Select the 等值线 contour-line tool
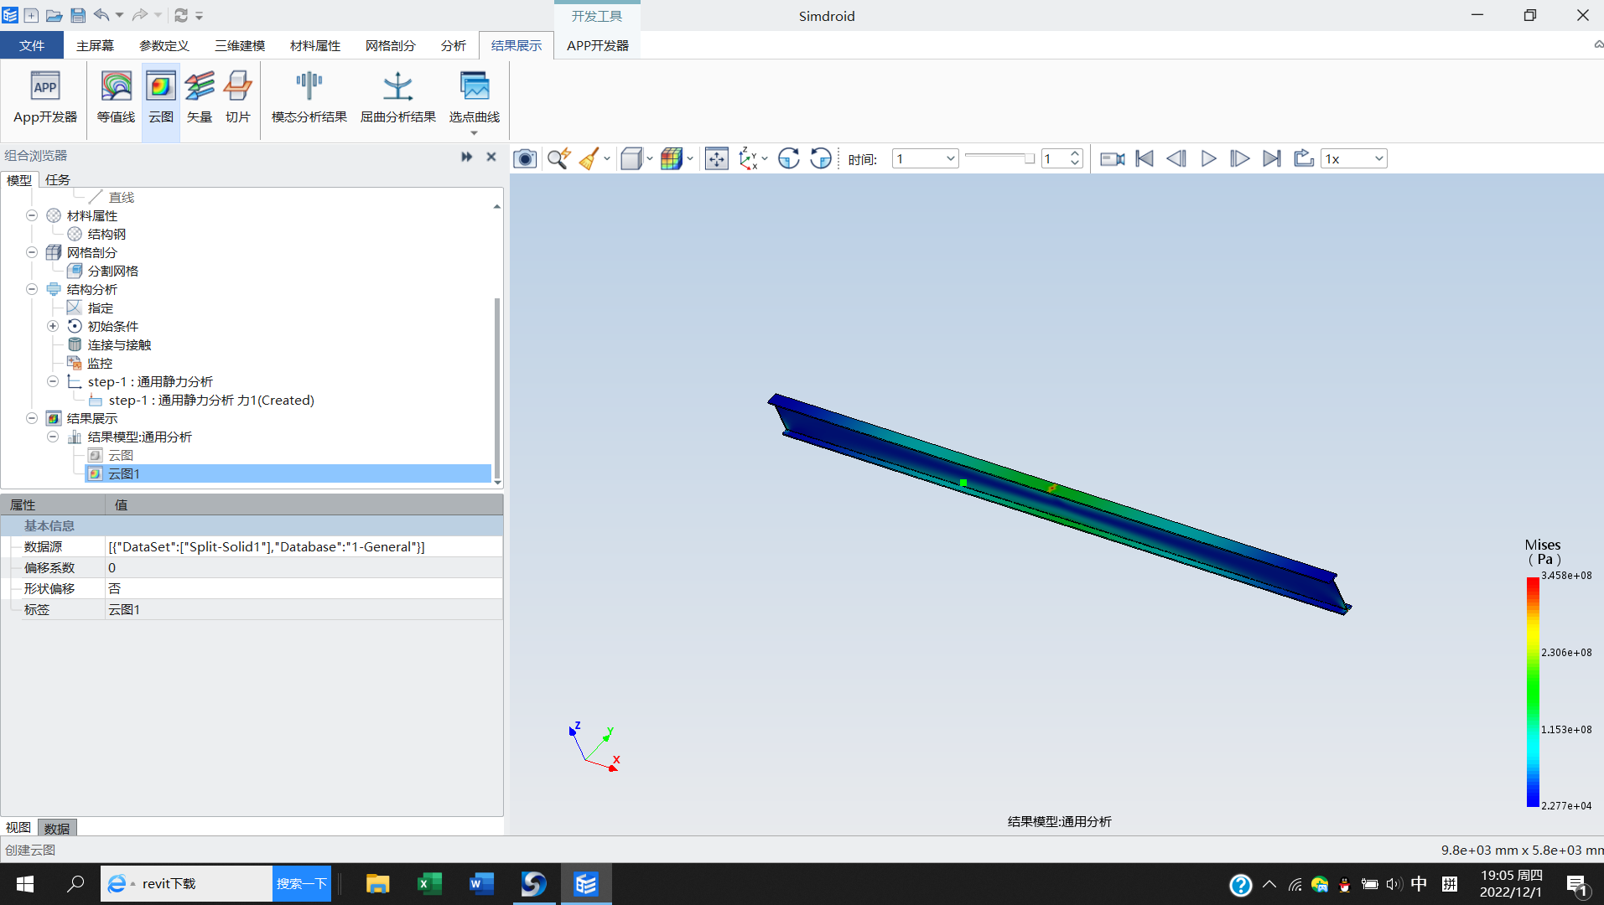This screenshot has width=1604, height=905. tap(116, 98)
